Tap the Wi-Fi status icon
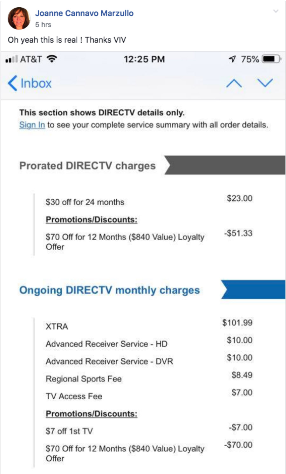Viewport: 286px width, 474px height. (x=52, y=59)
